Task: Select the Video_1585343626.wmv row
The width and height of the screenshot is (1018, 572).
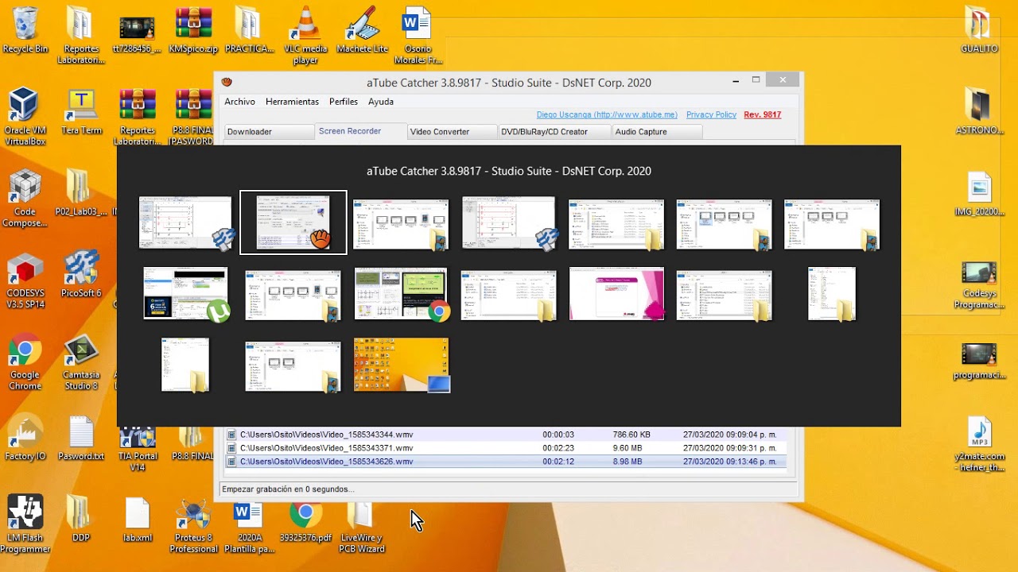Action: 505,462
